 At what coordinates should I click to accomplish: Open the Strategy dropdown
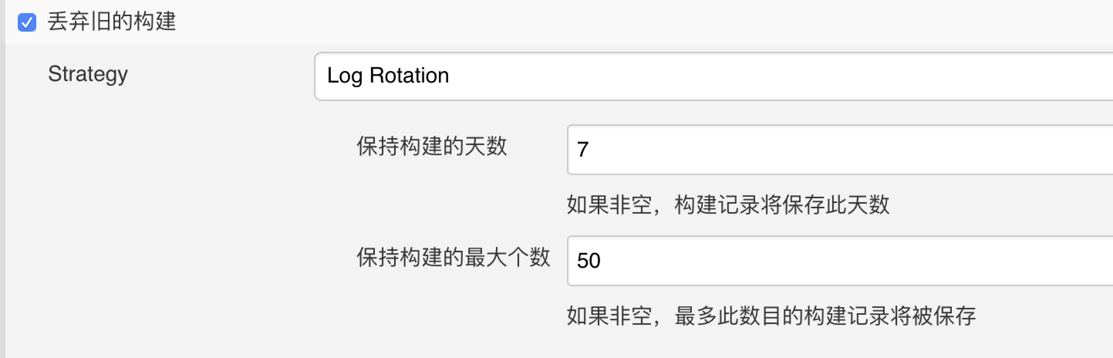click(713, 76)
